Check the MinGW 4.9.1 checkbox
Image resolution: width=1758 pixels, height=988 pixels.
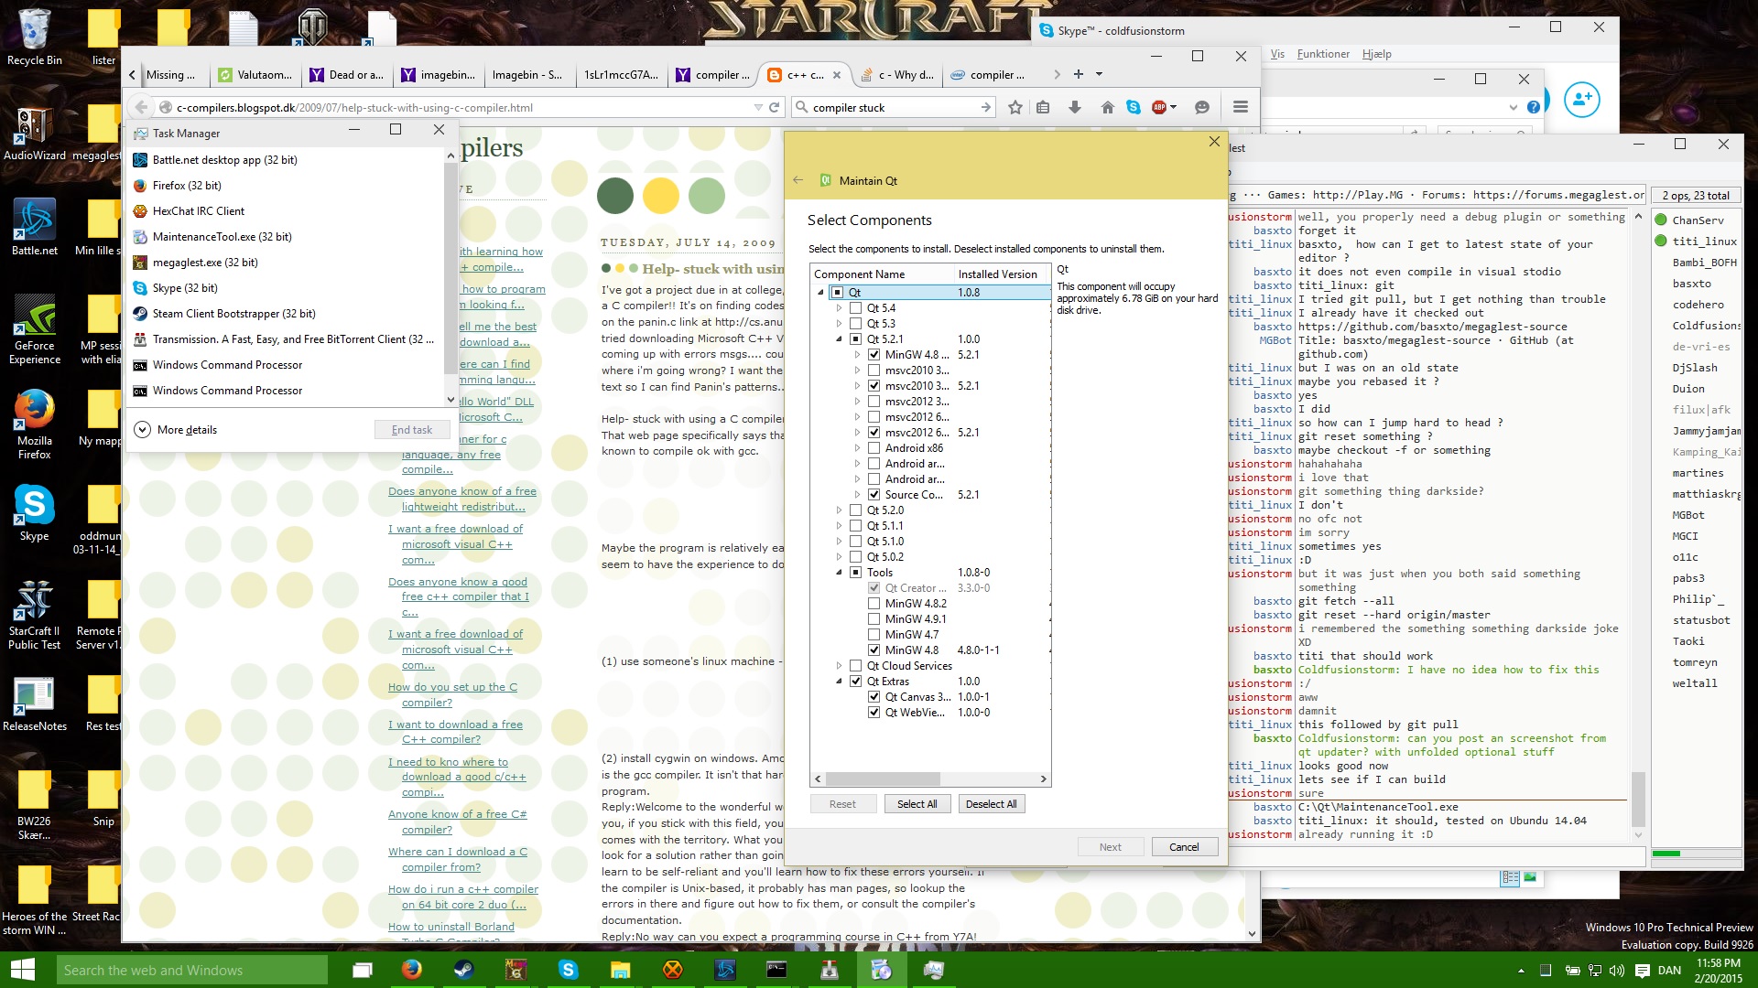coord(874,619)
